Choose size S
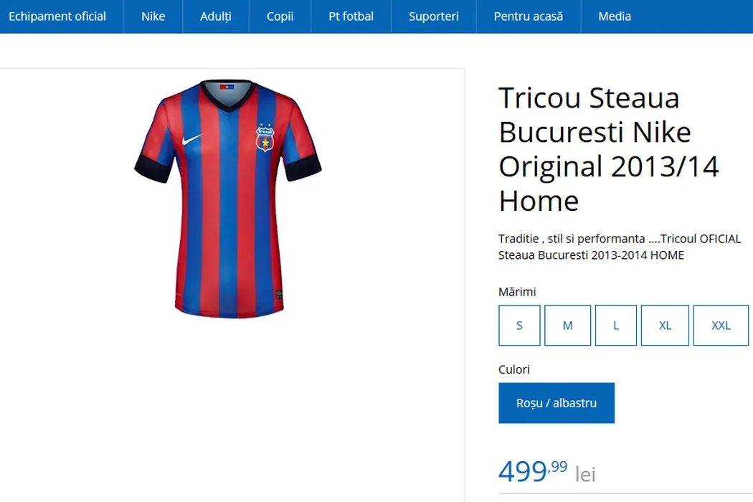Viewport: 753px width, 502px height. 519,326
